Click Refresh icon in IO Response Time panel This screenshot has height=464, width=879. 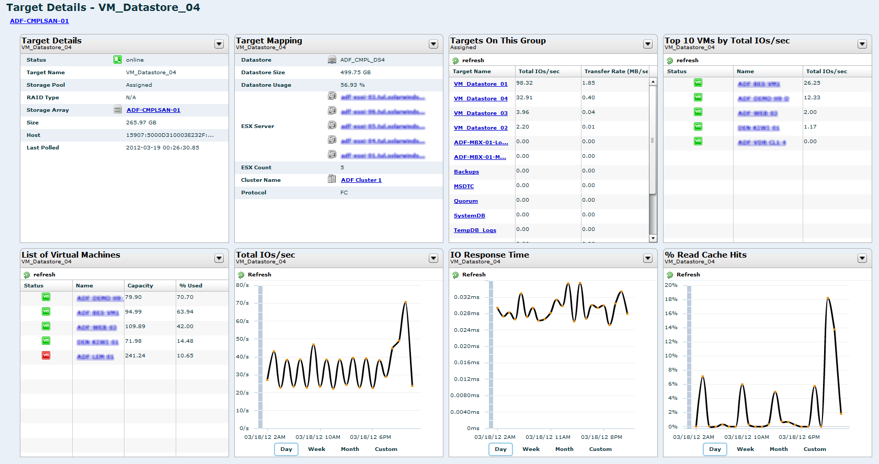455,275
